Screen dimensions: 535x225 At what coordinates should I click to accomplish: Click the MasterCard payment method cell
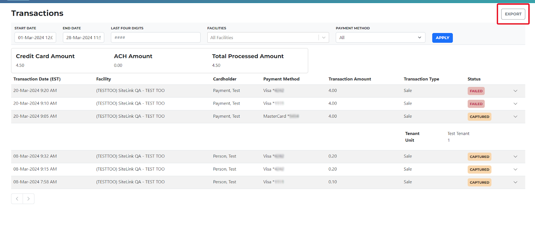click(281, 116)
